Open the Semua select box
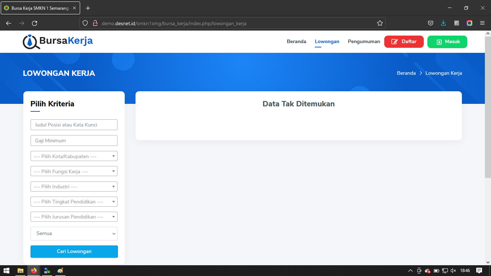Screen dimensions: 491x276 [74, 234]
